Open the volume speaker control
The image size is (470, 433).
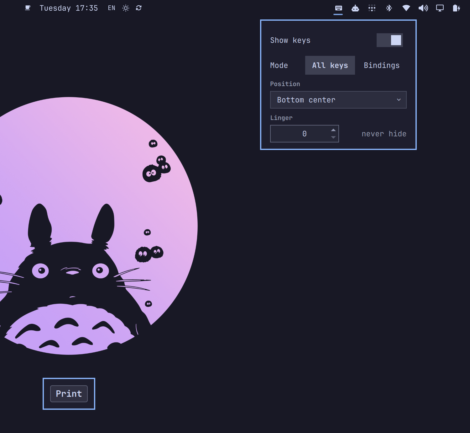click(423, 8)
